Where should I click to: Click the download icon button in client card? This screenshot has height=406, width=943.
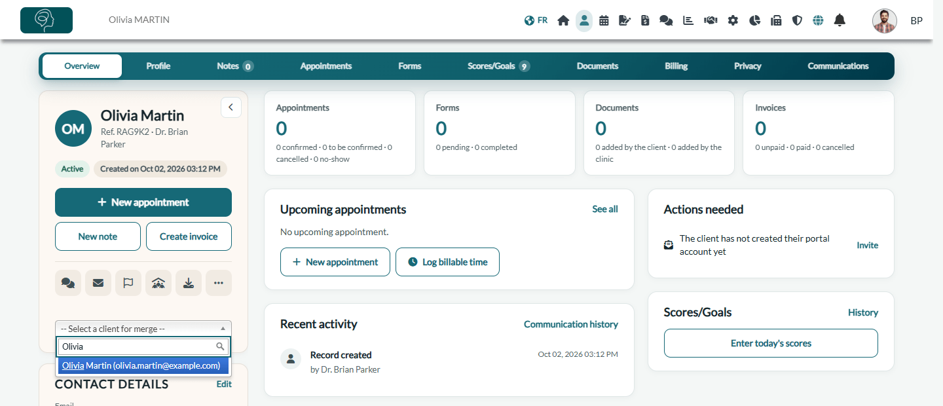pyautogui.click(x=189, y=283)
